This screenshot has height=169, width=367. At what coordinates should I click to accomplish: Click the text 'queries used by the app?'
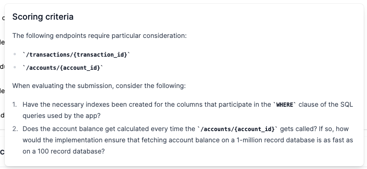click(x=61, y=116)
